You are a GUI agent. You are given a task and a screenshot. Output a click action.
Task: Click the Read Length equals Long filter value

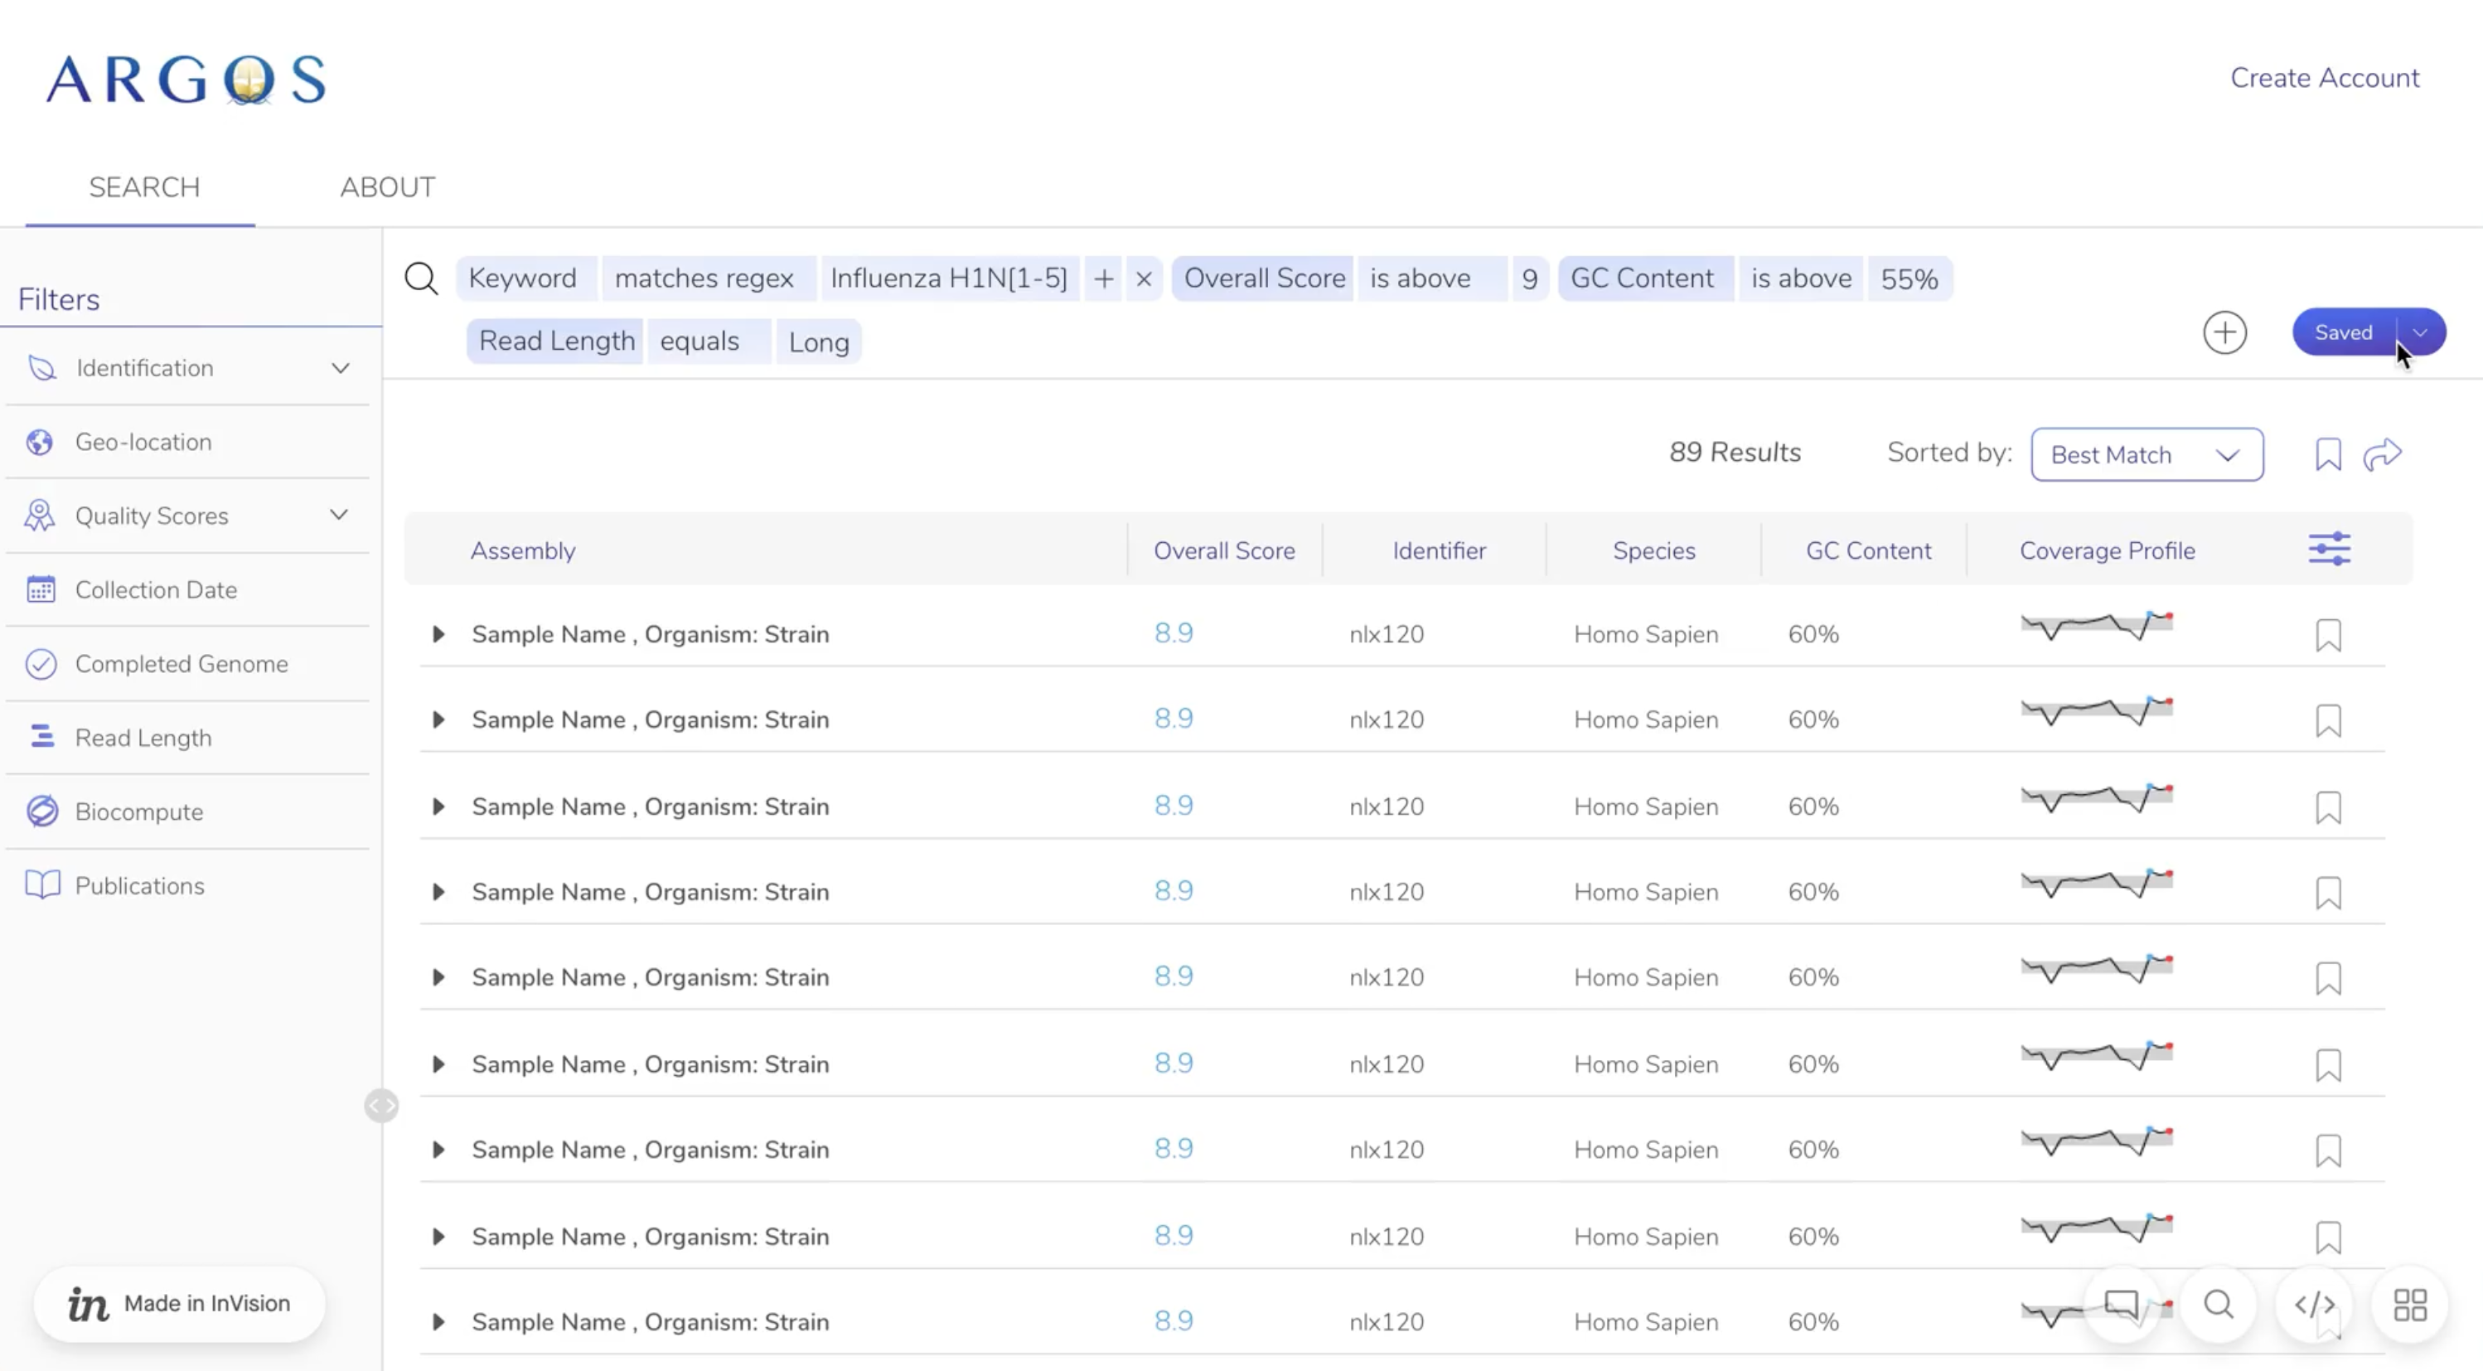coord(818,342)
